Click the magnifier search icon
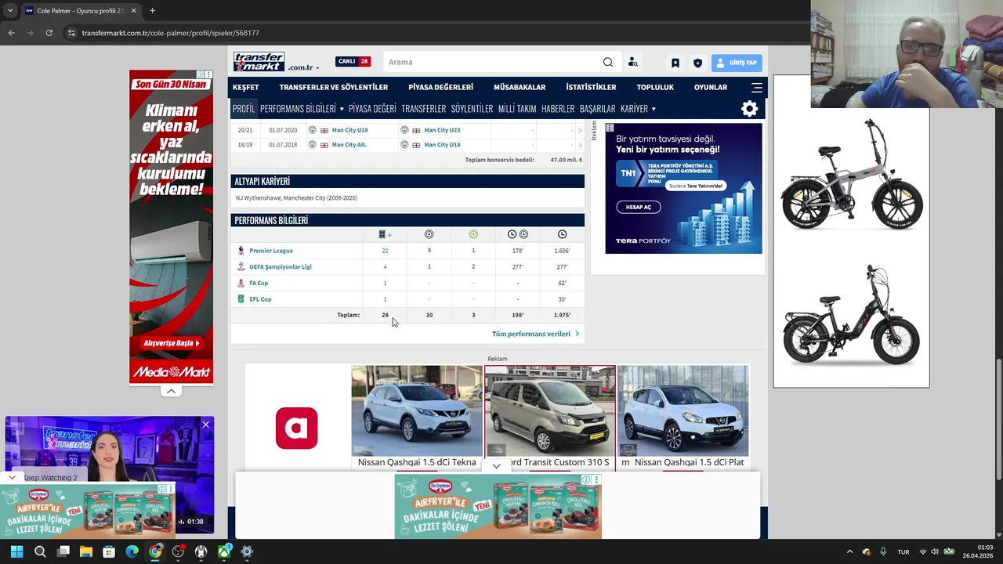The width and height of the screenshot is (1003, 564). pyautogui.click(x=608, y=62)
